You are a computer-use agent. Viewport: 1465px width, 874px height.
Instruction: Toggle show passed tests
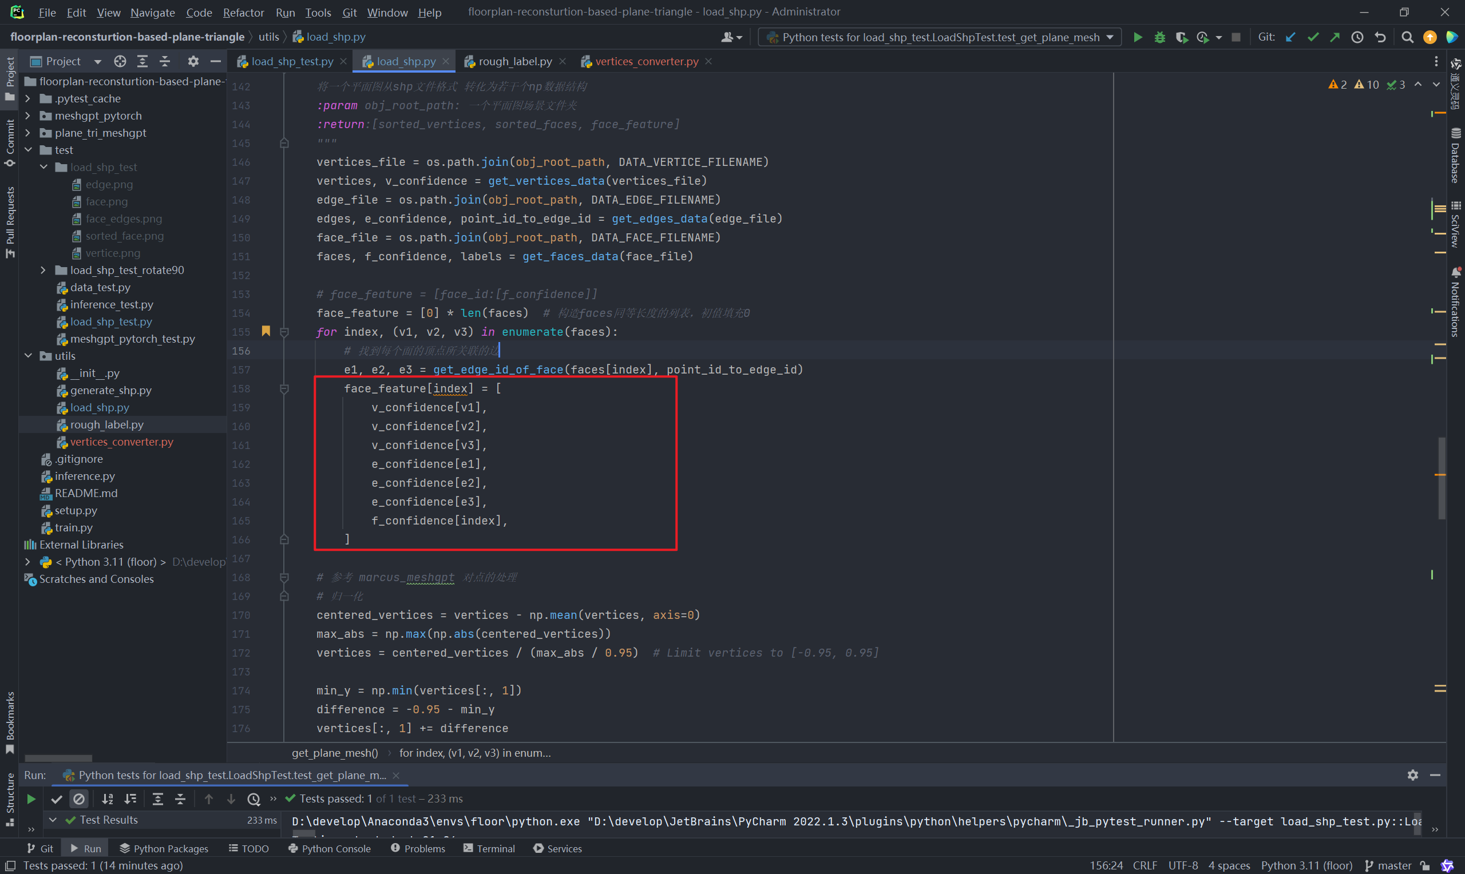[x=57, y=799]
